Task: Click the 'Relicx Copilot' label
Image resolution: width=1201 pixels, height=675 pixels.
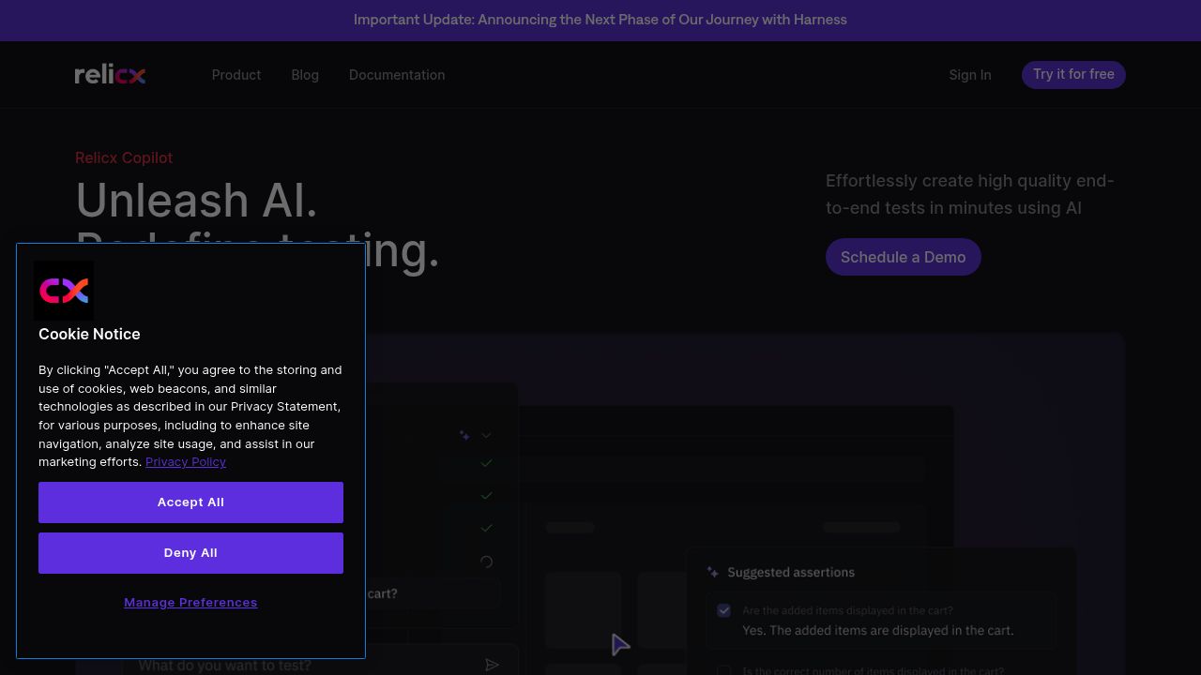Action: pyautogui.click(x=124, y=157)
